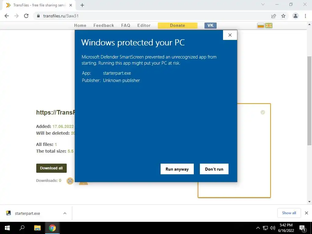
Task: Click the QR code icon near Downloads
Action: click(x=70, y=181)
